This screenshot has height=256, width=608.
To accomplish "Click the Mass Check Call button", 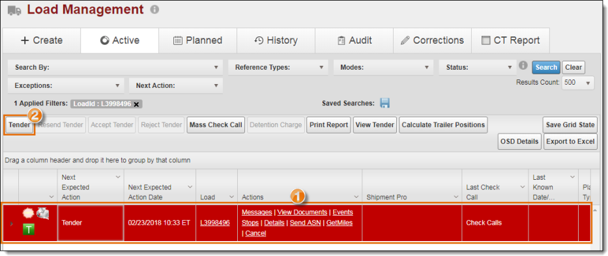I will click(216, 125).
